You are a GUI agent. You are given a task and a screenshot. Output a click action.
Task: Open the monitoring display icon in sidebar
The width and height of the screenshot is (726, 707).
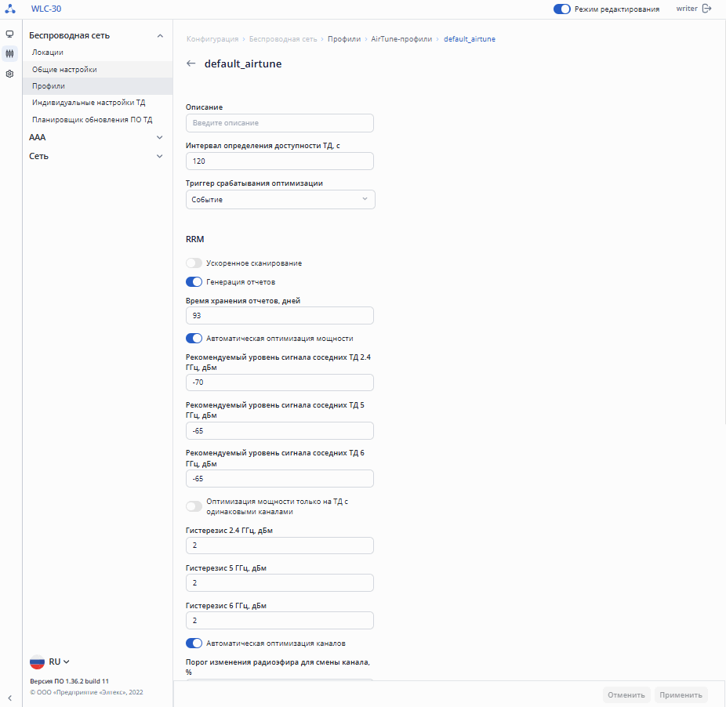tap(9, 34)
